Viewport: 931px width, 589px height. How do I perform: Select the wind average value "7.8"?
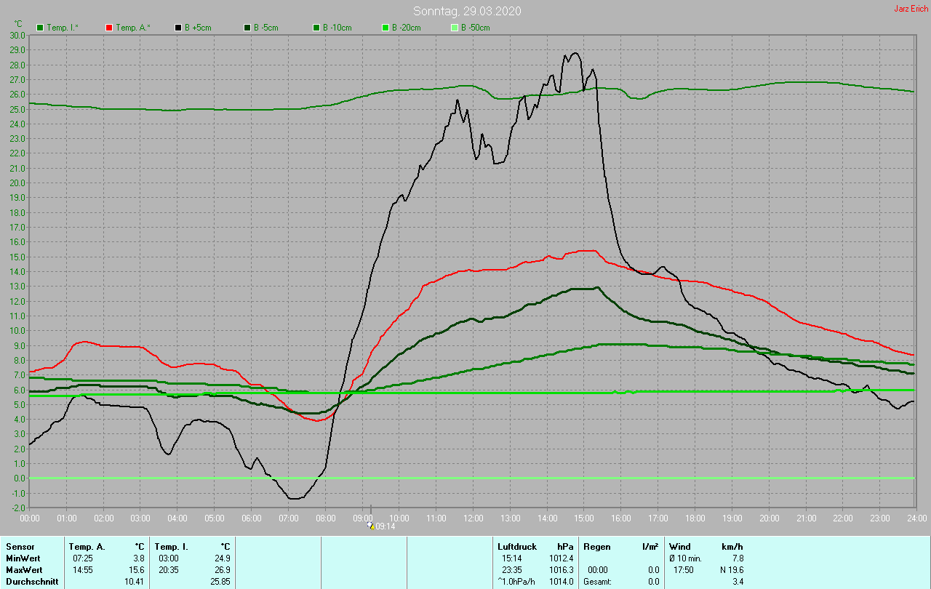(738, 558)
